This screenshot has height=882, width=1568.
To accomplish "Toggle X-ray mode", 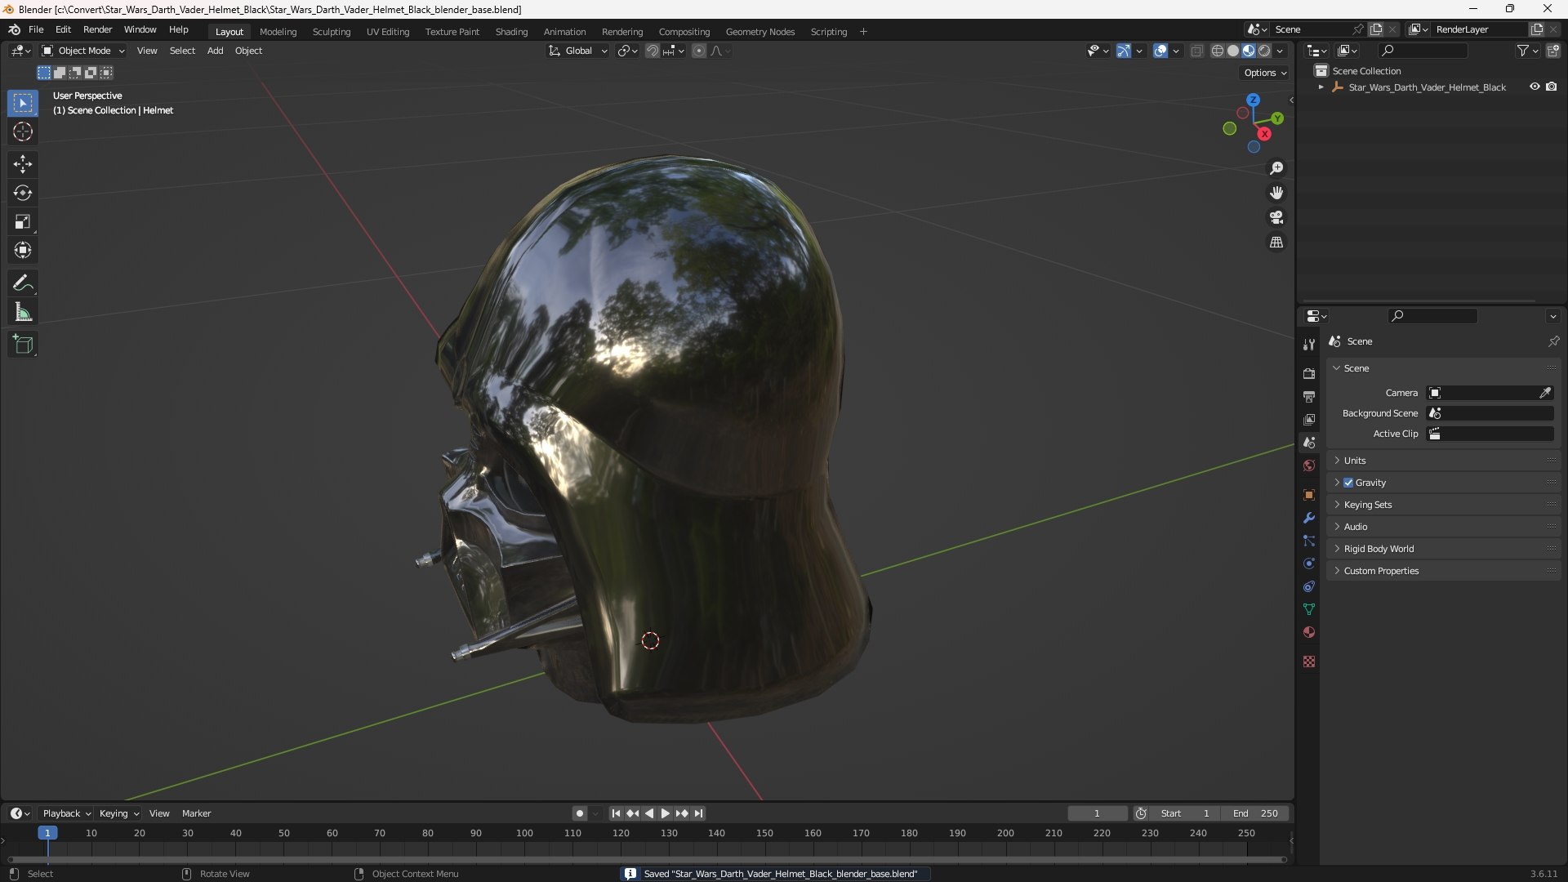I will [1196, 51].
